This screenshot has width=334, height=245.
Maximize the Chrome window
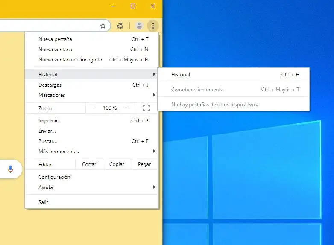click(x=133, y=6)
